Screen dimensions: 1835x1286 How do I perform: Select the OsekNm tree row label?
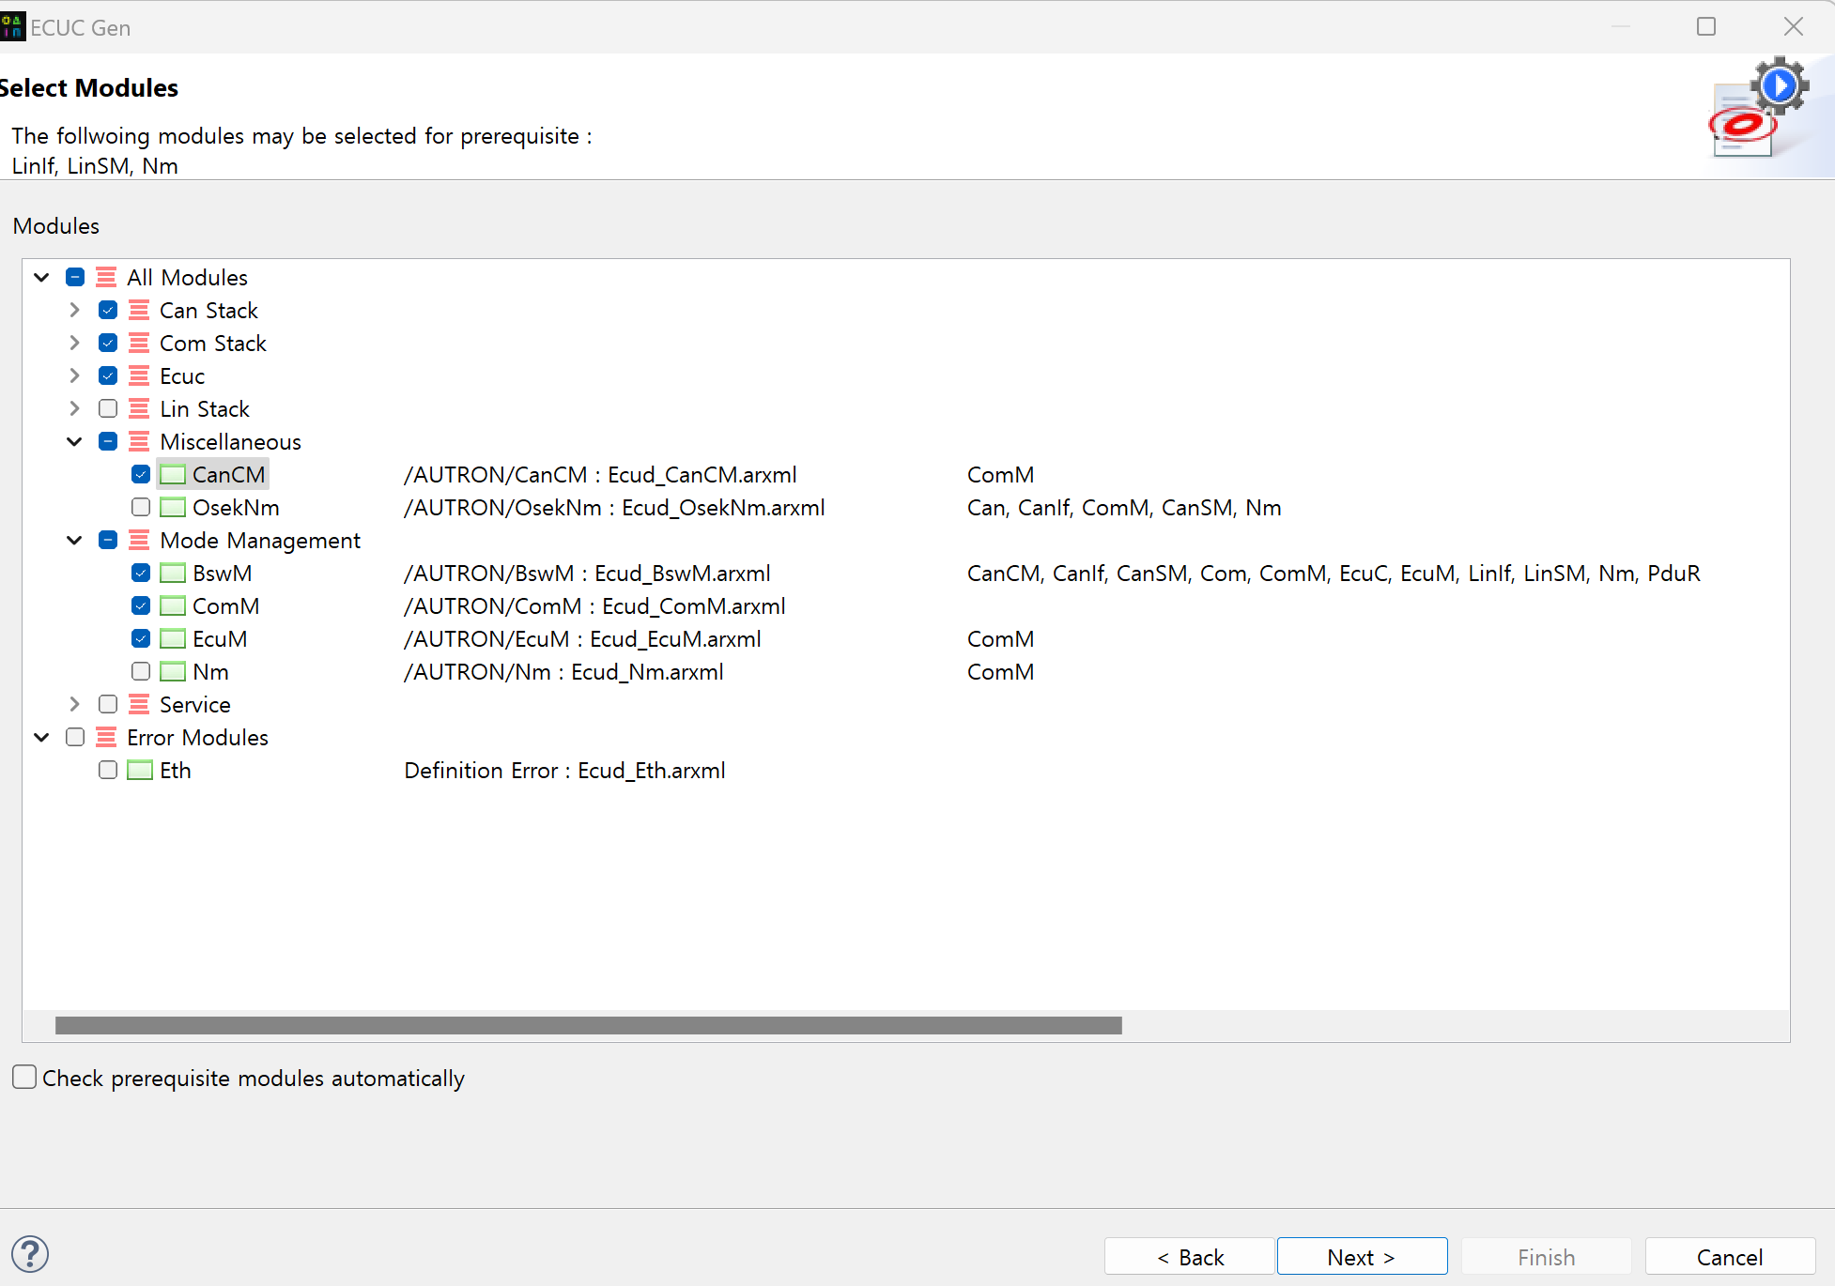click(236, 507)
